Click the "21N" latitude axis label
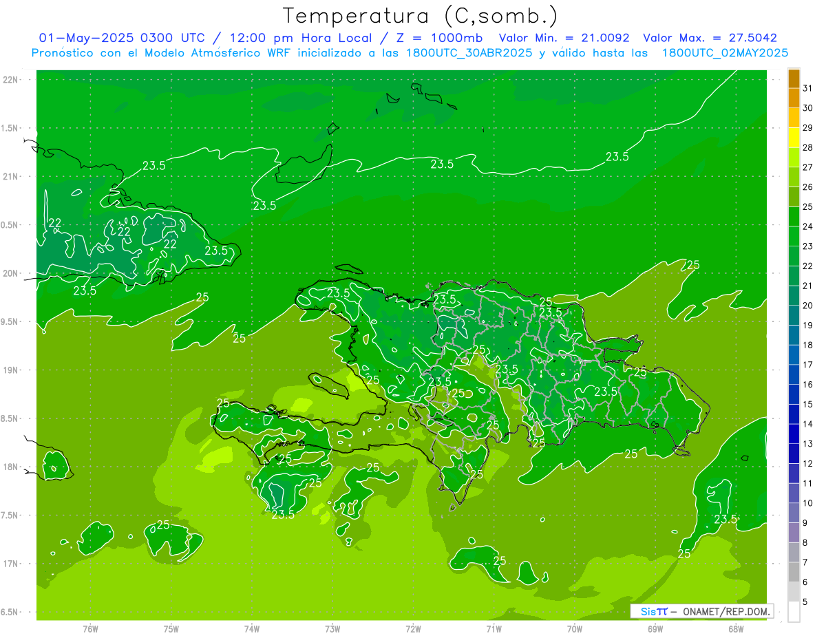 coord(10,176)
